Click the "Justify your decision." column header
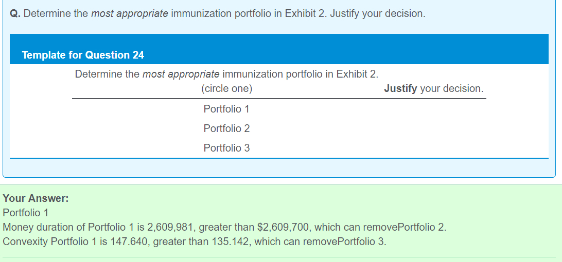562x262 pixels. pyautogui.click(x=433, y=88)
